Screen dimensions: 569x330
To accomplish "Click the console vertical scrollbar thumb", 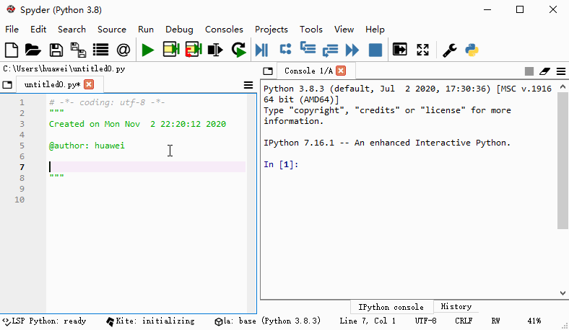I will 563,160.
